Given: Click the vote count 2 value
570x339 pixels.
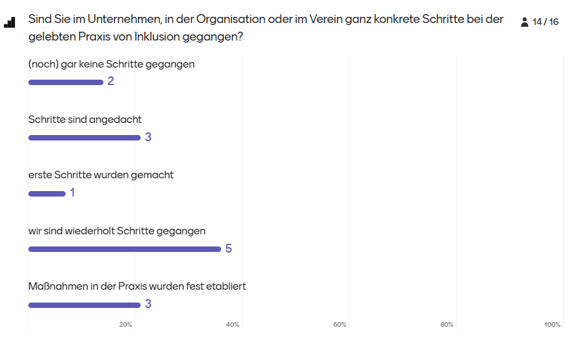Looking at the screenshot, I should click(x=110, y=82).
